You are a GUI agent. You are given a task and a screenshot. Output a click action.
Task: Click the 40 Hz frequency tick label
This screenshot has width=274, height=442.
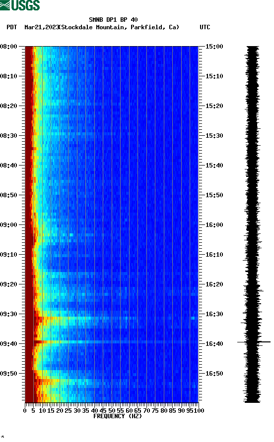(x=94, y=411)
